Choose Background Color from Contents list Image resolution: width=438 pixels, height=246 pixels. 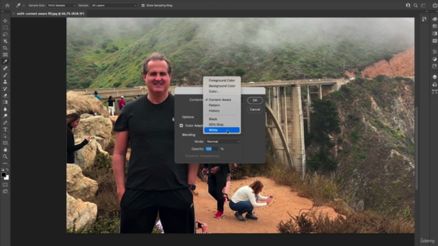[222, 86]
